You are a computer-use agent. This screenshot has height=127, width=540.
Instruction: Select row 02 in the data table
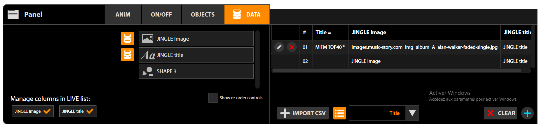point(366,61)
